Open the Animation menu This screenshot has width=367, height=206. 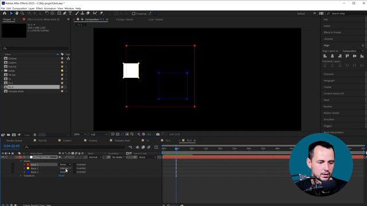[x=50, y=9]
